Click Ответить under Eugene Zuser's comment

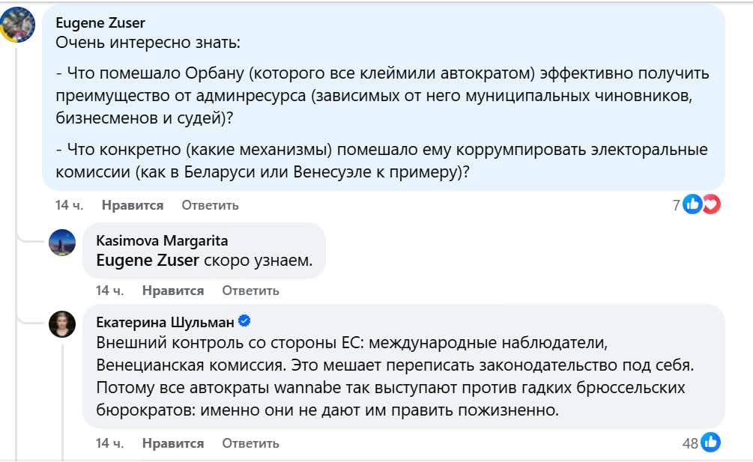[x=210, y=204]
